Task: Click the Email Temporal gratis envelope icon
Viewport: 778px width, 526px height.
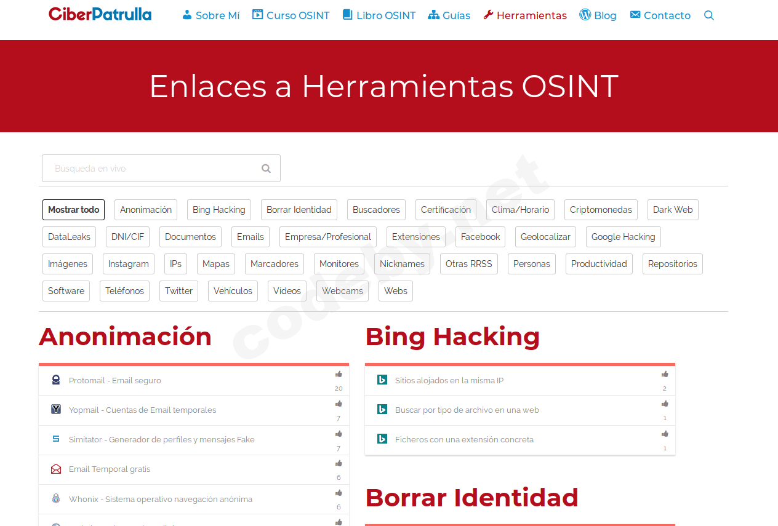Action: click(56, 469)
